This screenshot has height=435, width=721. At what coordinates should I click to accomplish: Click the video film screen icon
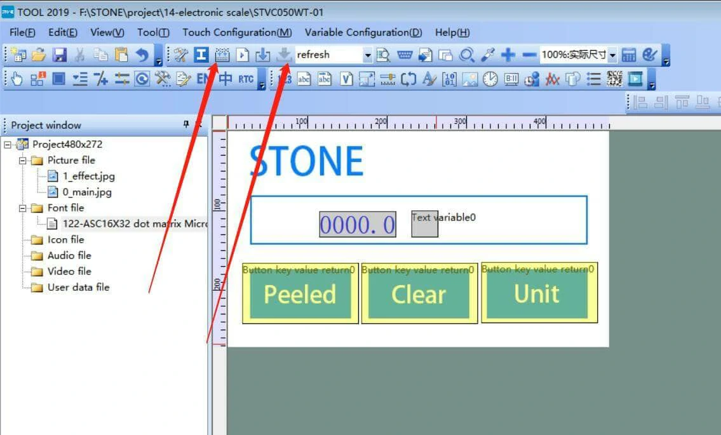click(635, 79)
